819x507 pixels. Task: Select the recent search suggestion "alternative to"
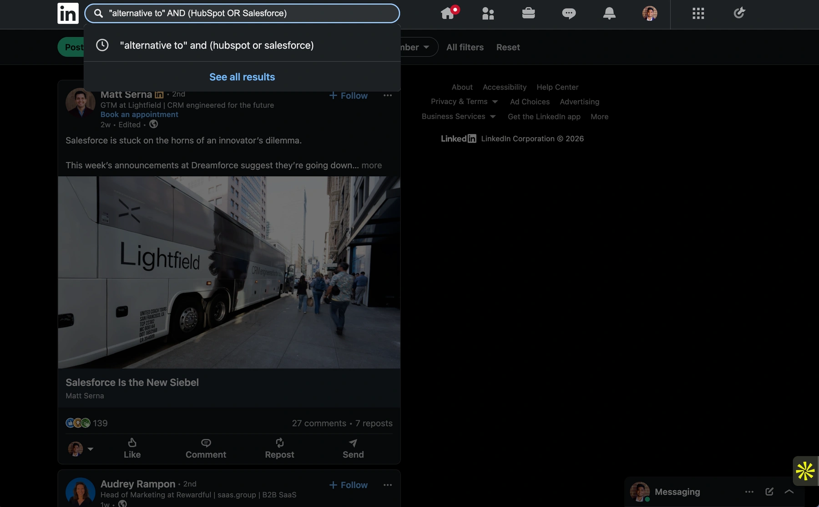(x=242, y=45)
